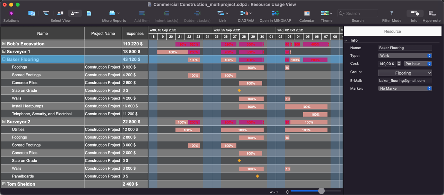Switch to the multiproject dashboard view icon
The width and height of the screenshot is (444, 195).
(32, 13)
